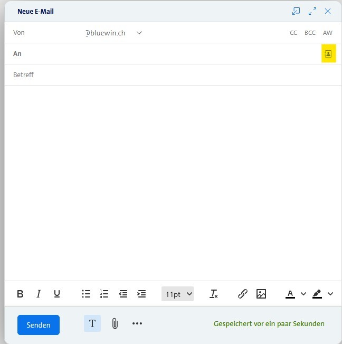The height and width of the screenshot is (344, 342).
Task: Expand the text color options arrow
Action: click(303, 294)
